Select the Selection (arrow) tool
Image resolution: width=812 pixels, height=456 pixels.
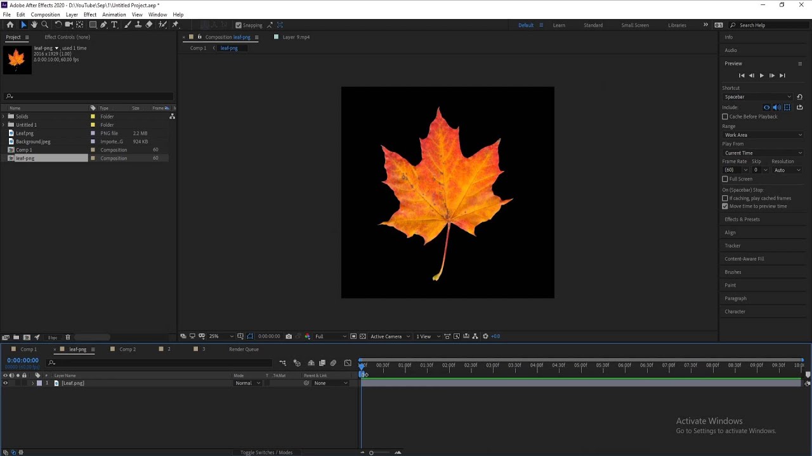pyautogui.click(x=23, y=25)
